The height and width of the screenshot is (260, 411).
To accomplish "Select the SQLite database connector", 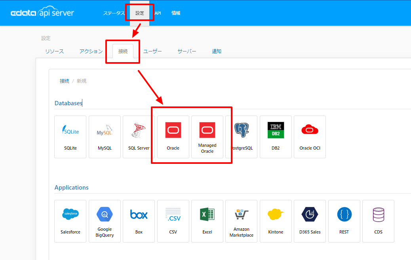I will click(70, 137).
